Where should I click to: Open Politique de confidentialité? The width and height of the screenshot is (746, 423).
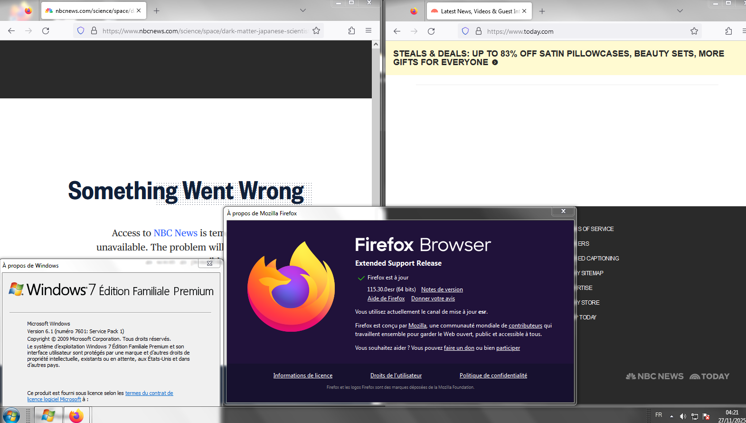(493, 375)
